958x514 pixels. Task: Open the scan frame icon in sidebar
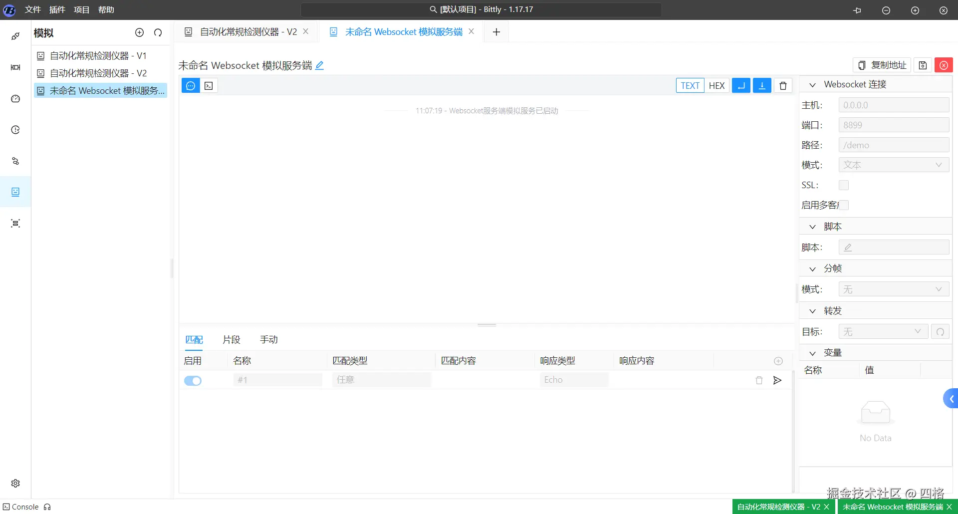pos(15,223)
